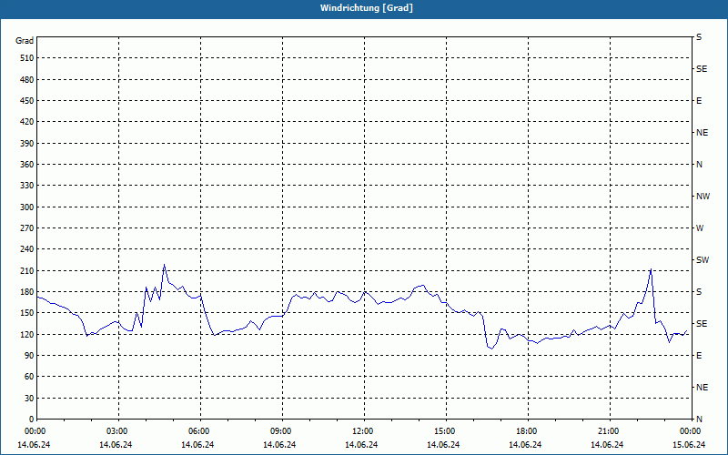Select the 450 y-axis value

(27, 101)
